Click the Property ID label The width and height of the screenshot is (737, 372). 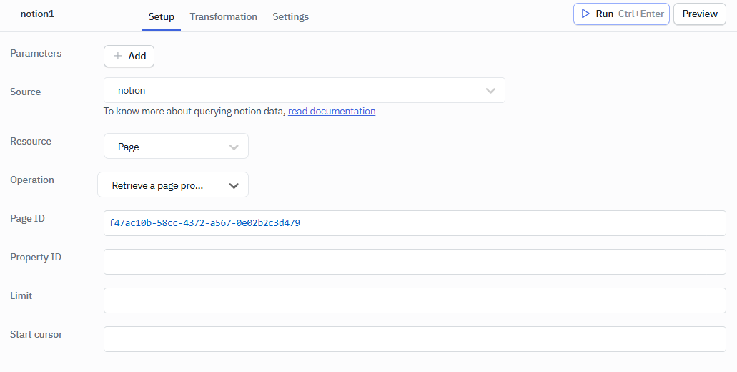click(x=36, y=257)
